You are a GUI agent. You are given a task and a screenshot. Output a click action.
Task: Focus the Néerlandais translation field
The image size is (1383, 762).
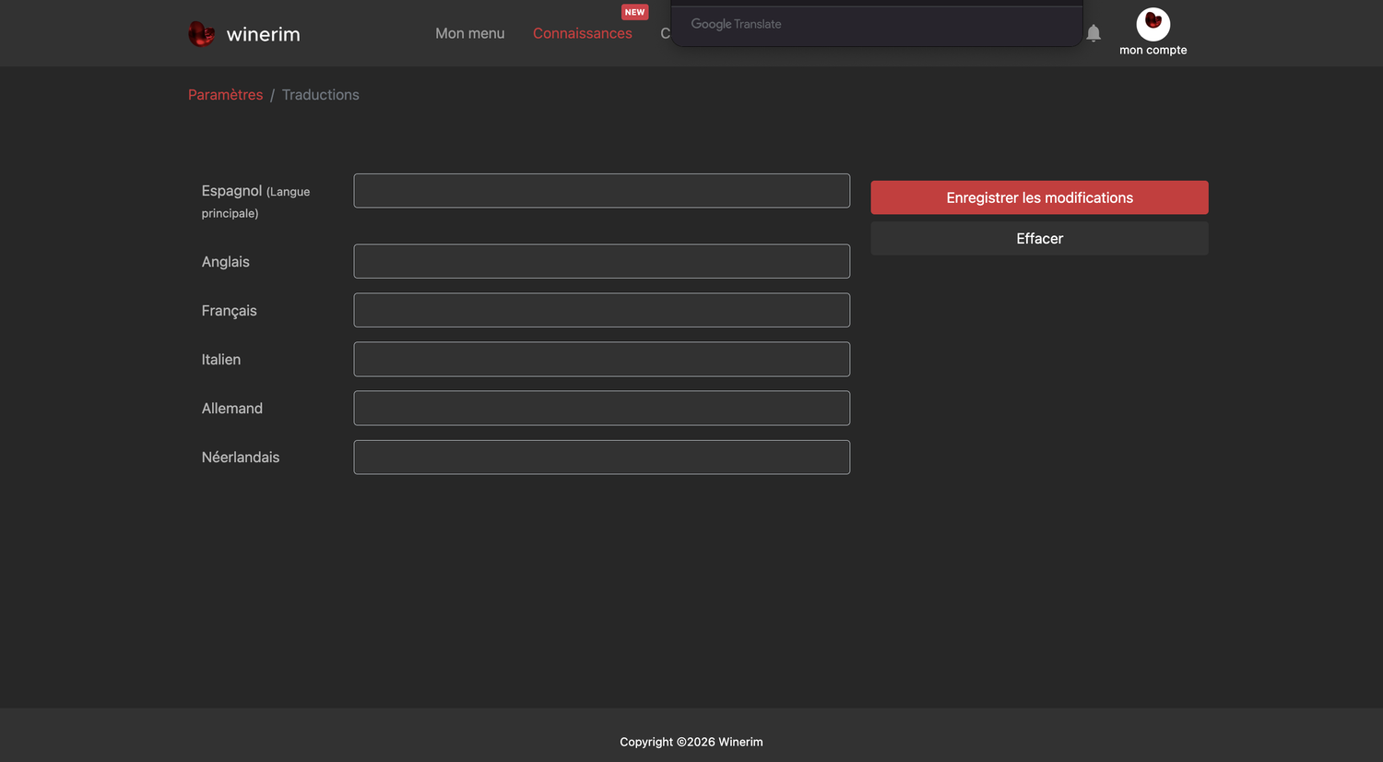pyautogui.click(x=602, y=457)
